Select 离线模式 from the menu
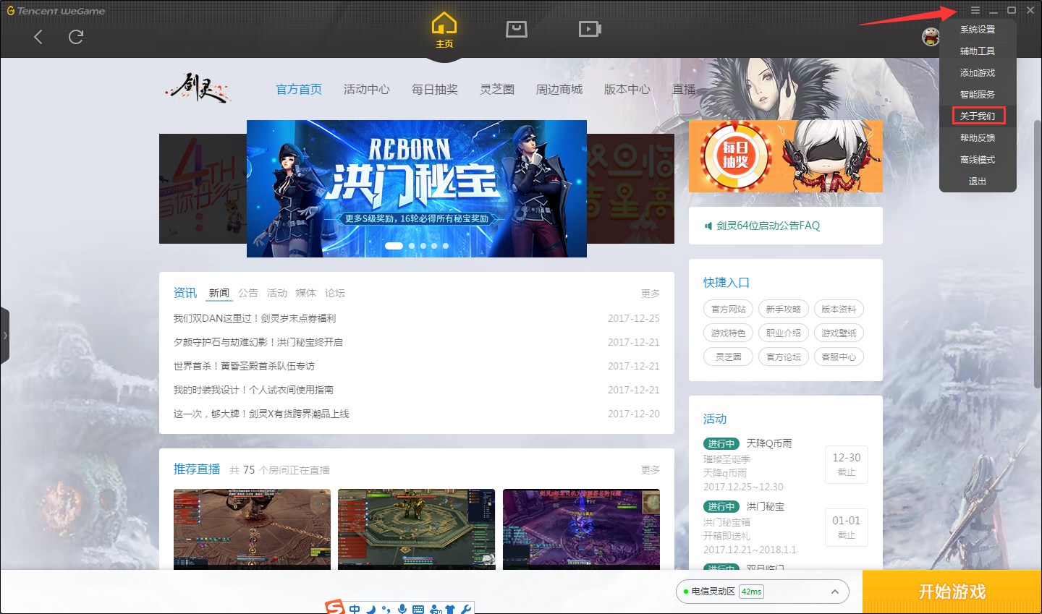Screen dimensions: 1042x614 tap(978, 160)
